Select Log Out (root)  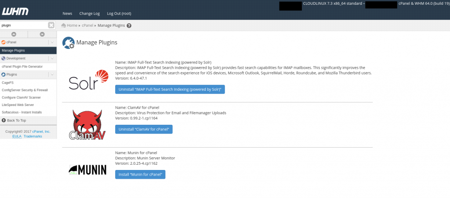(x=119, y=14)
